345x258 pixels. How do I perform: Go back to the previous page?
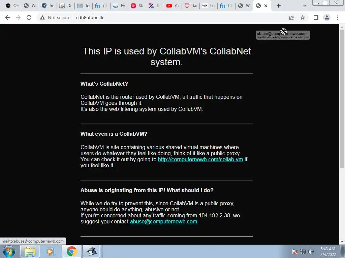[7, 17]
